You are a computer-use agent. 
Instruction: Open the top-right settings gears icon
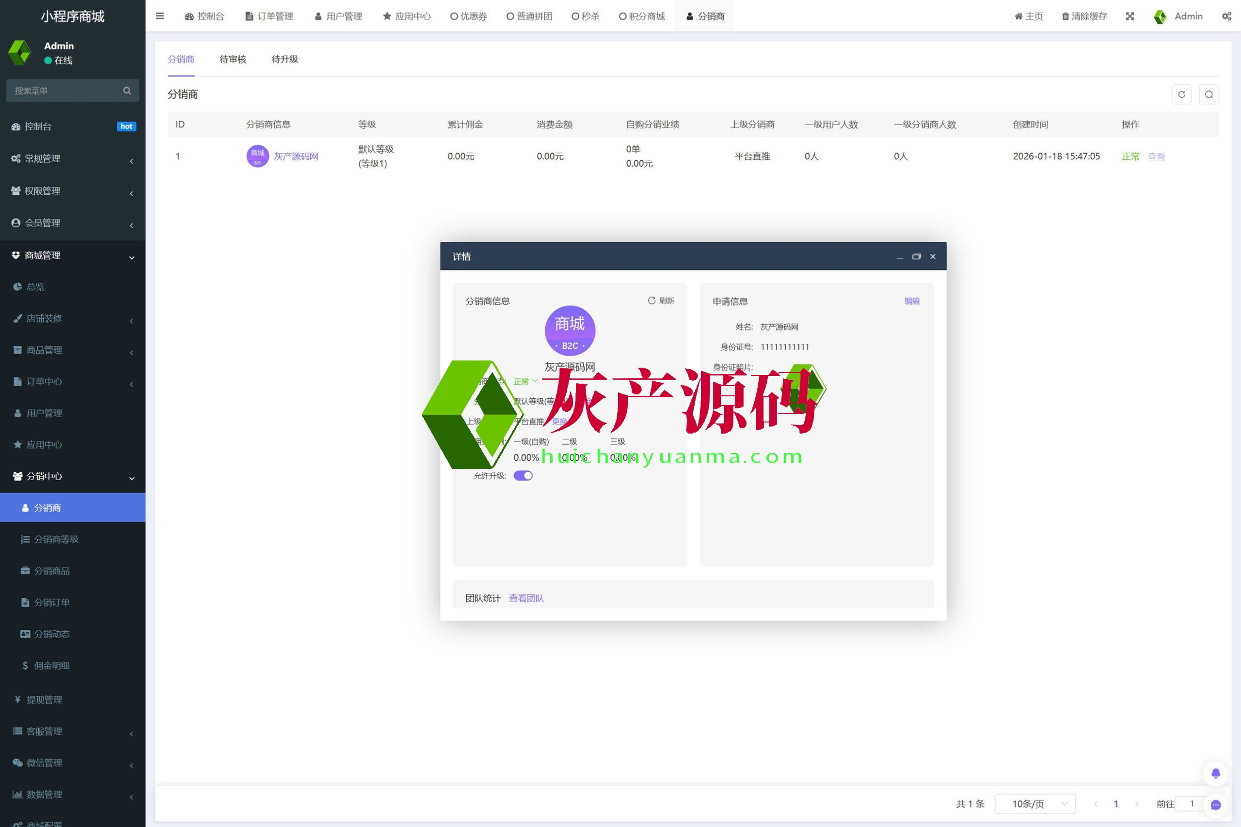[x=1226, y=16]
